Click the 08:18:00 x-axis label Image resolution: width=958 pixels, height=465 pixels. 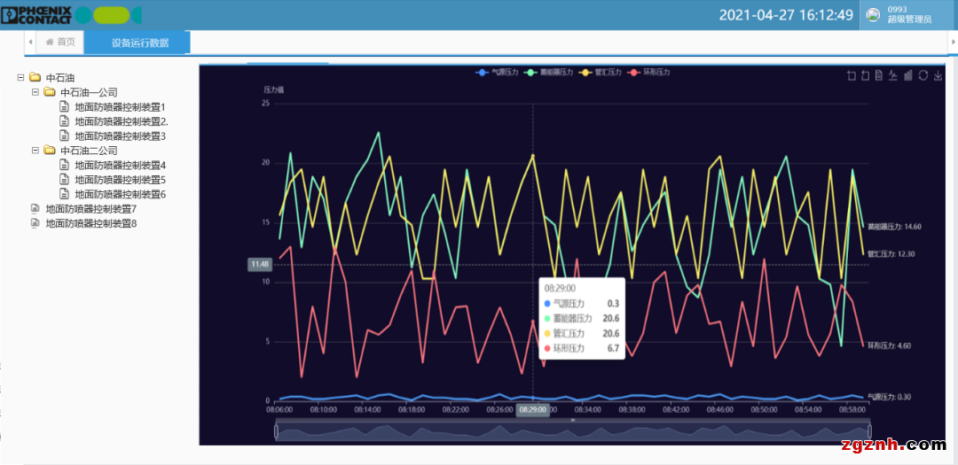(412, 410)
